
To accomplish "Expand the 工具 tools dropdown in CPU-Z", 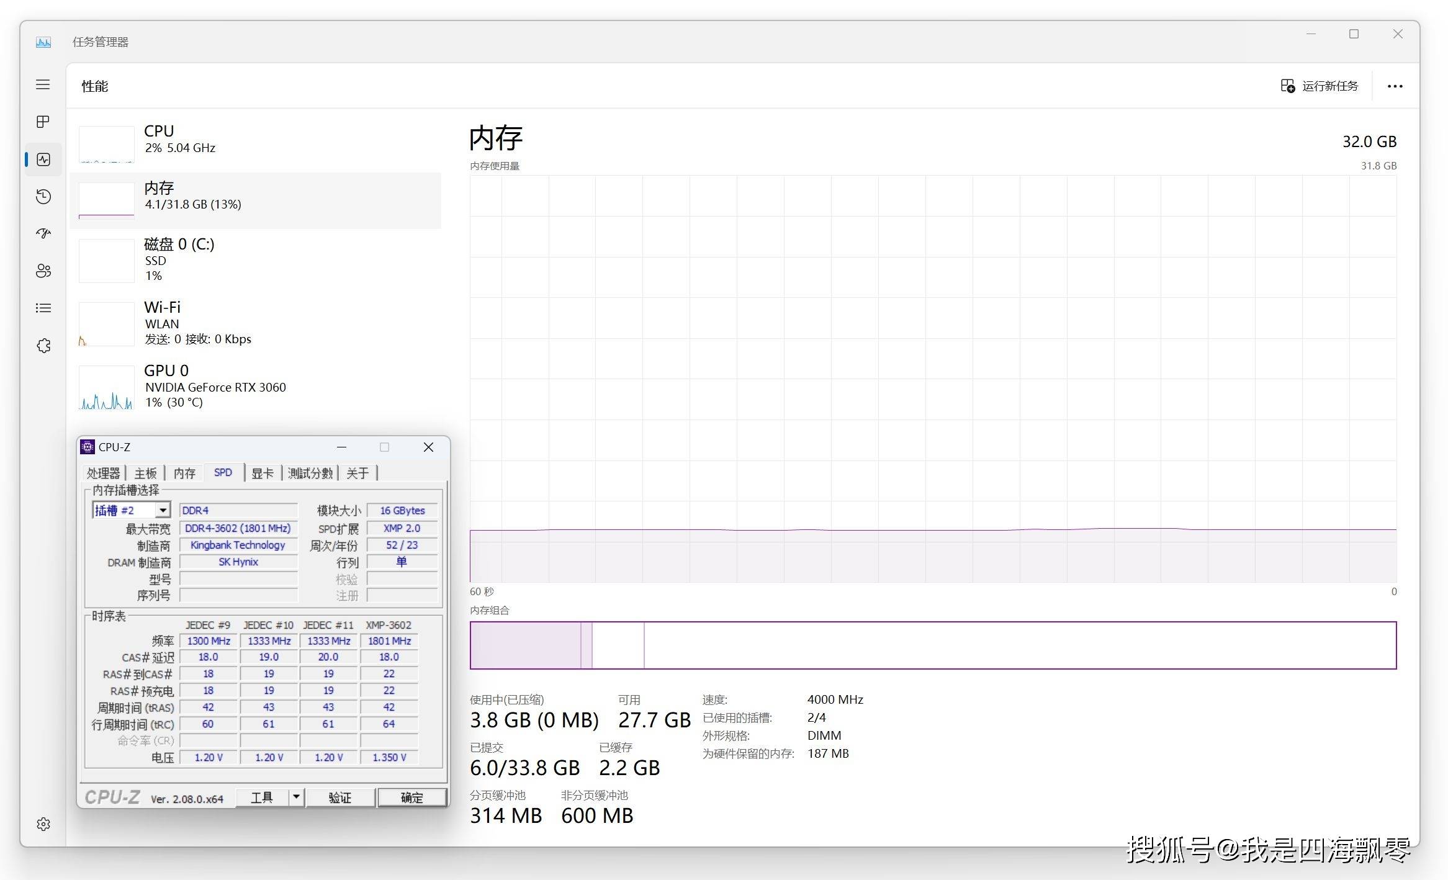I will [296, 797].
